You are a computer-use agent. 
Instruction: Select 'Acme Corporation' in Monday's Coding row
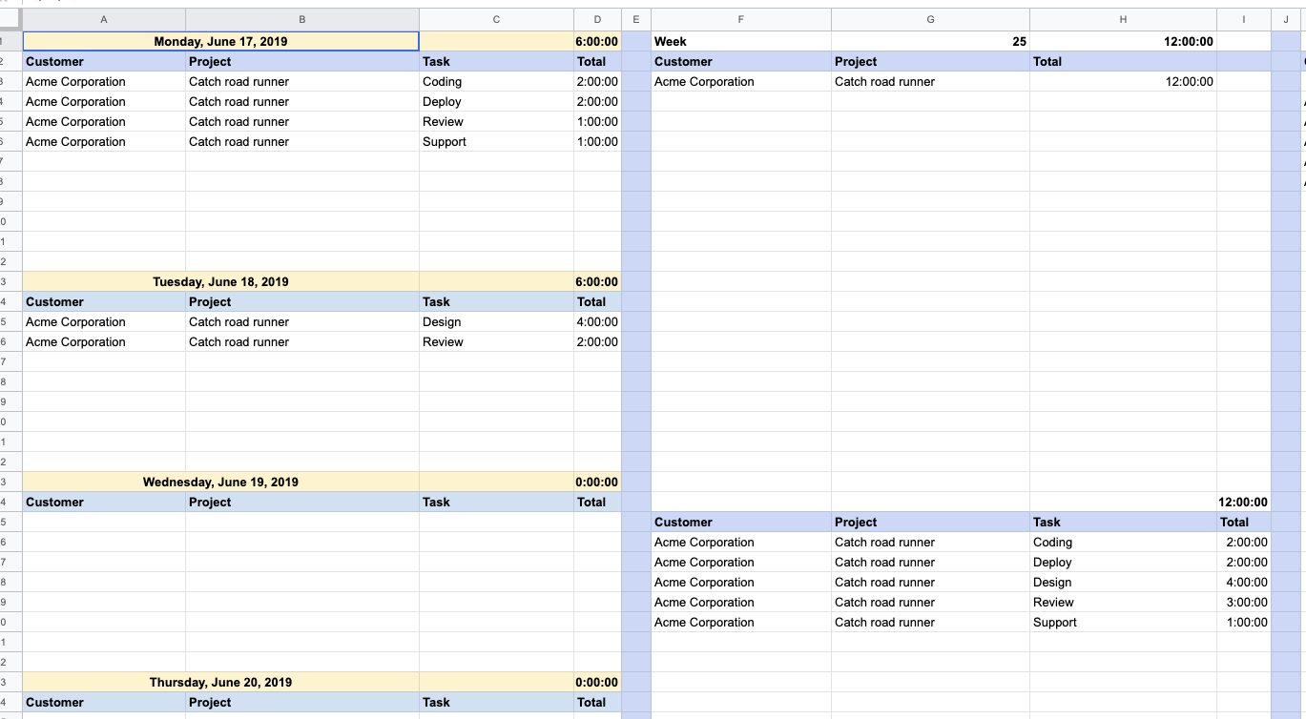click(104, 82)
